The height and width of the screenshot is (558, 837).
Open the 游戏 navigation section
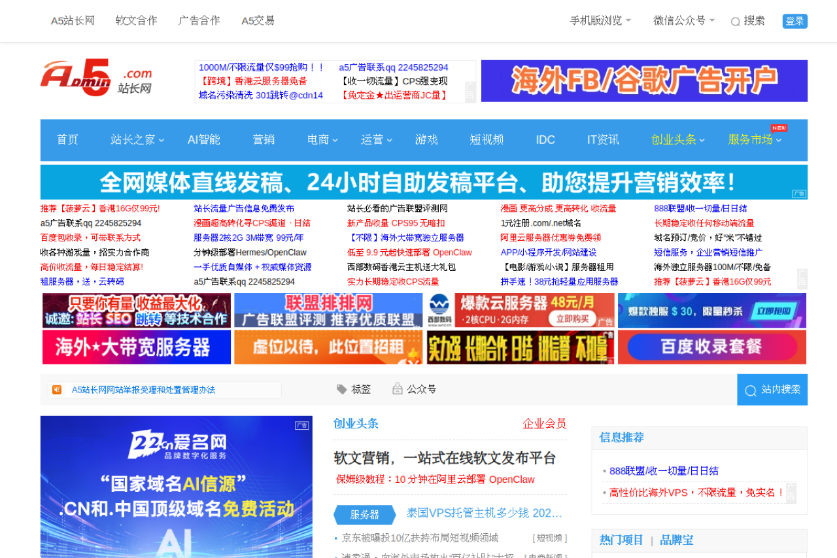(x=426, y=139)
